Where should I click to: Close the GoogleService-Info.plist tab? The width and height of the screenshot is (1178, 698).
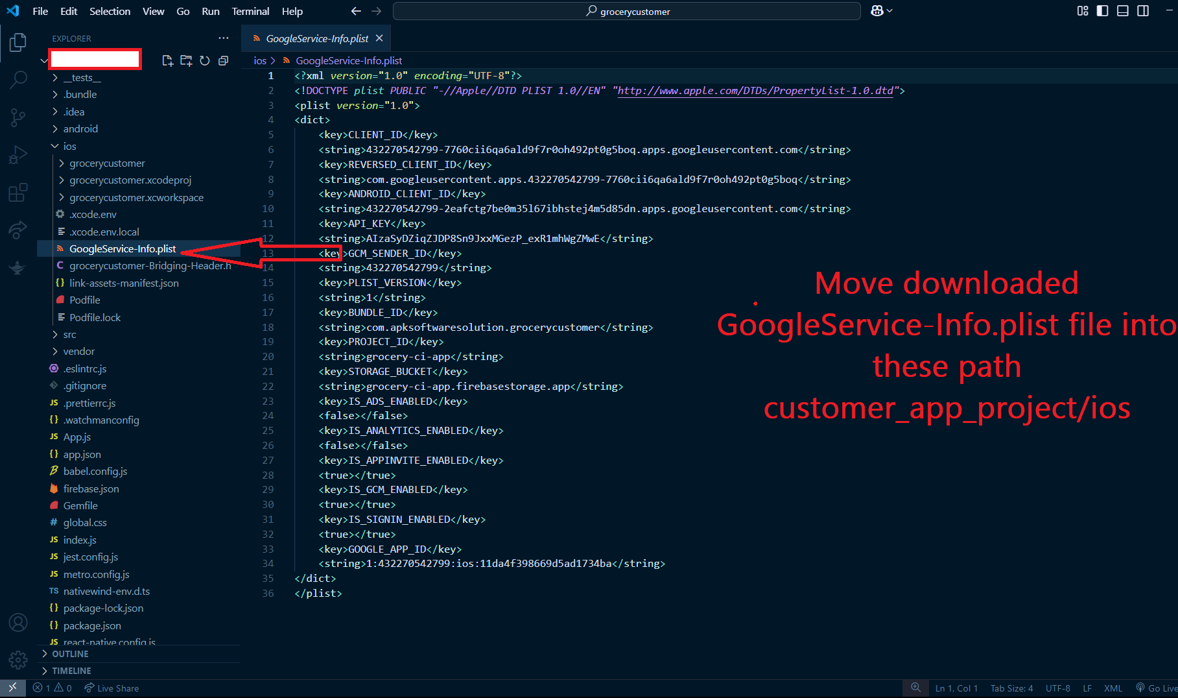[379, 38]
